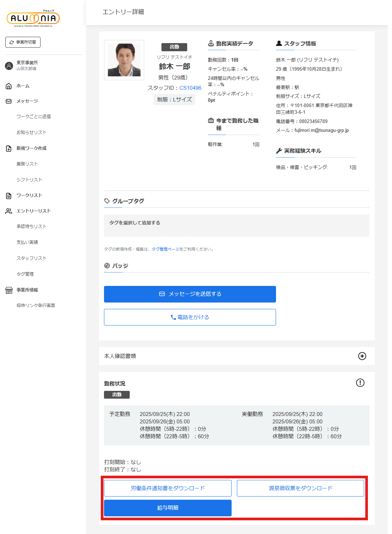
Task: Click the staff profile photo
Action: [124, 60]
